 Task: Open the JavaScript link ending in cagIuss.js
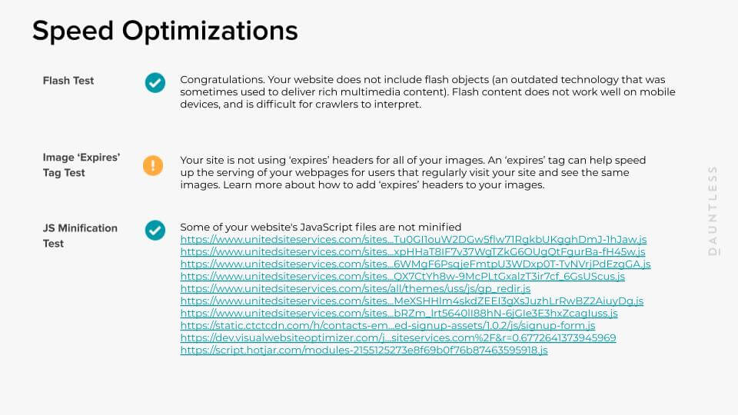pos(398,314)
